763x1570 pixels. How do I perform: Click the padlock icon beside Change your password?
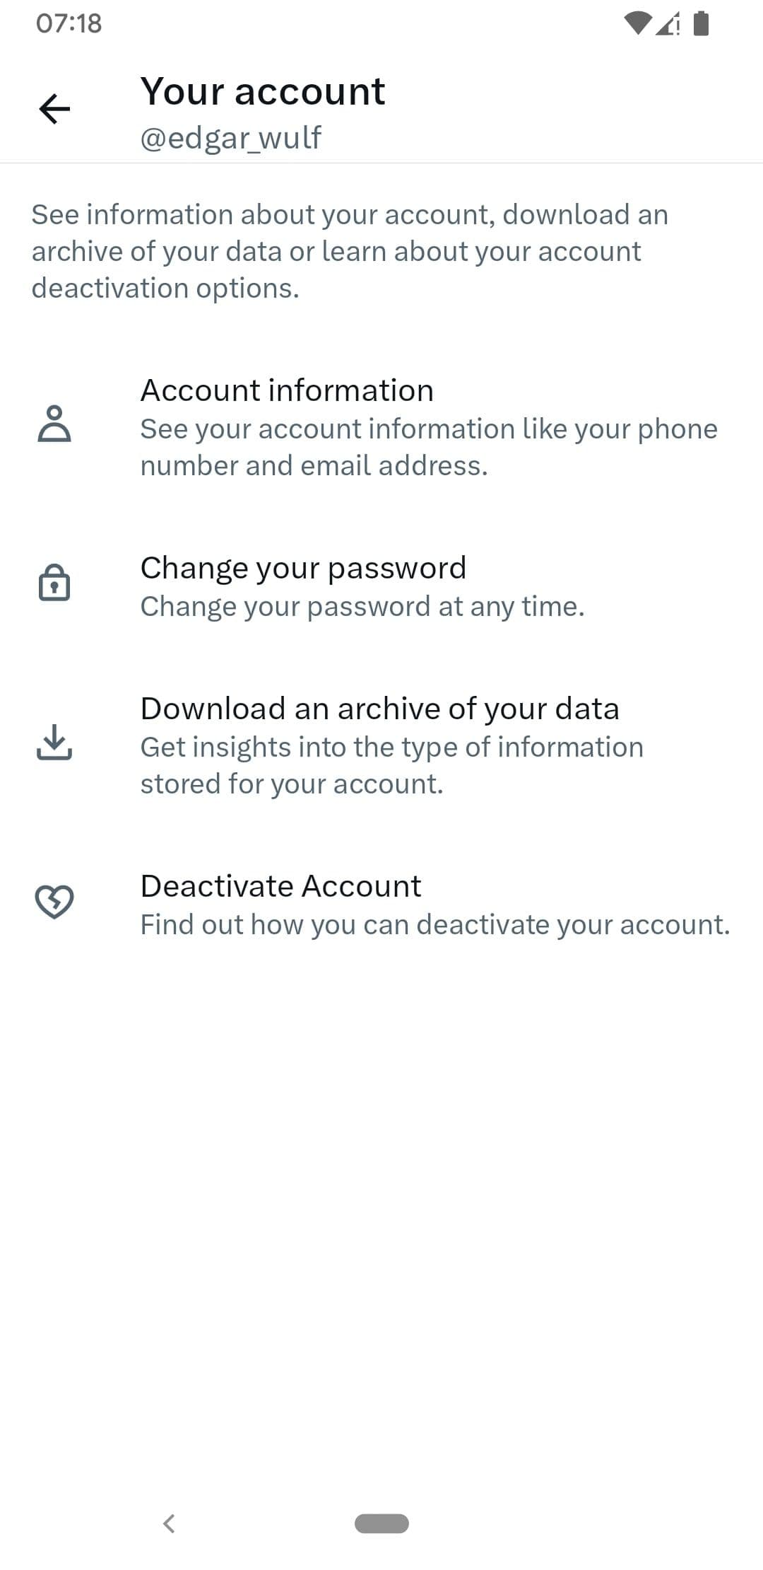tap(54, 583)
